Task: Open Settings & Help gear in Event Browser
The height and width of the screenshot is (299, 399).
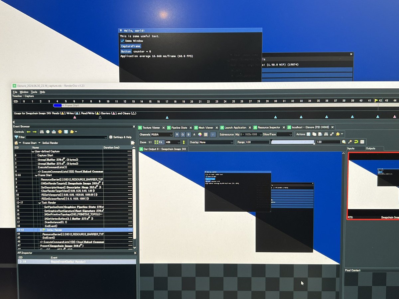Action: pyautogui.click(x=120, y=137)
